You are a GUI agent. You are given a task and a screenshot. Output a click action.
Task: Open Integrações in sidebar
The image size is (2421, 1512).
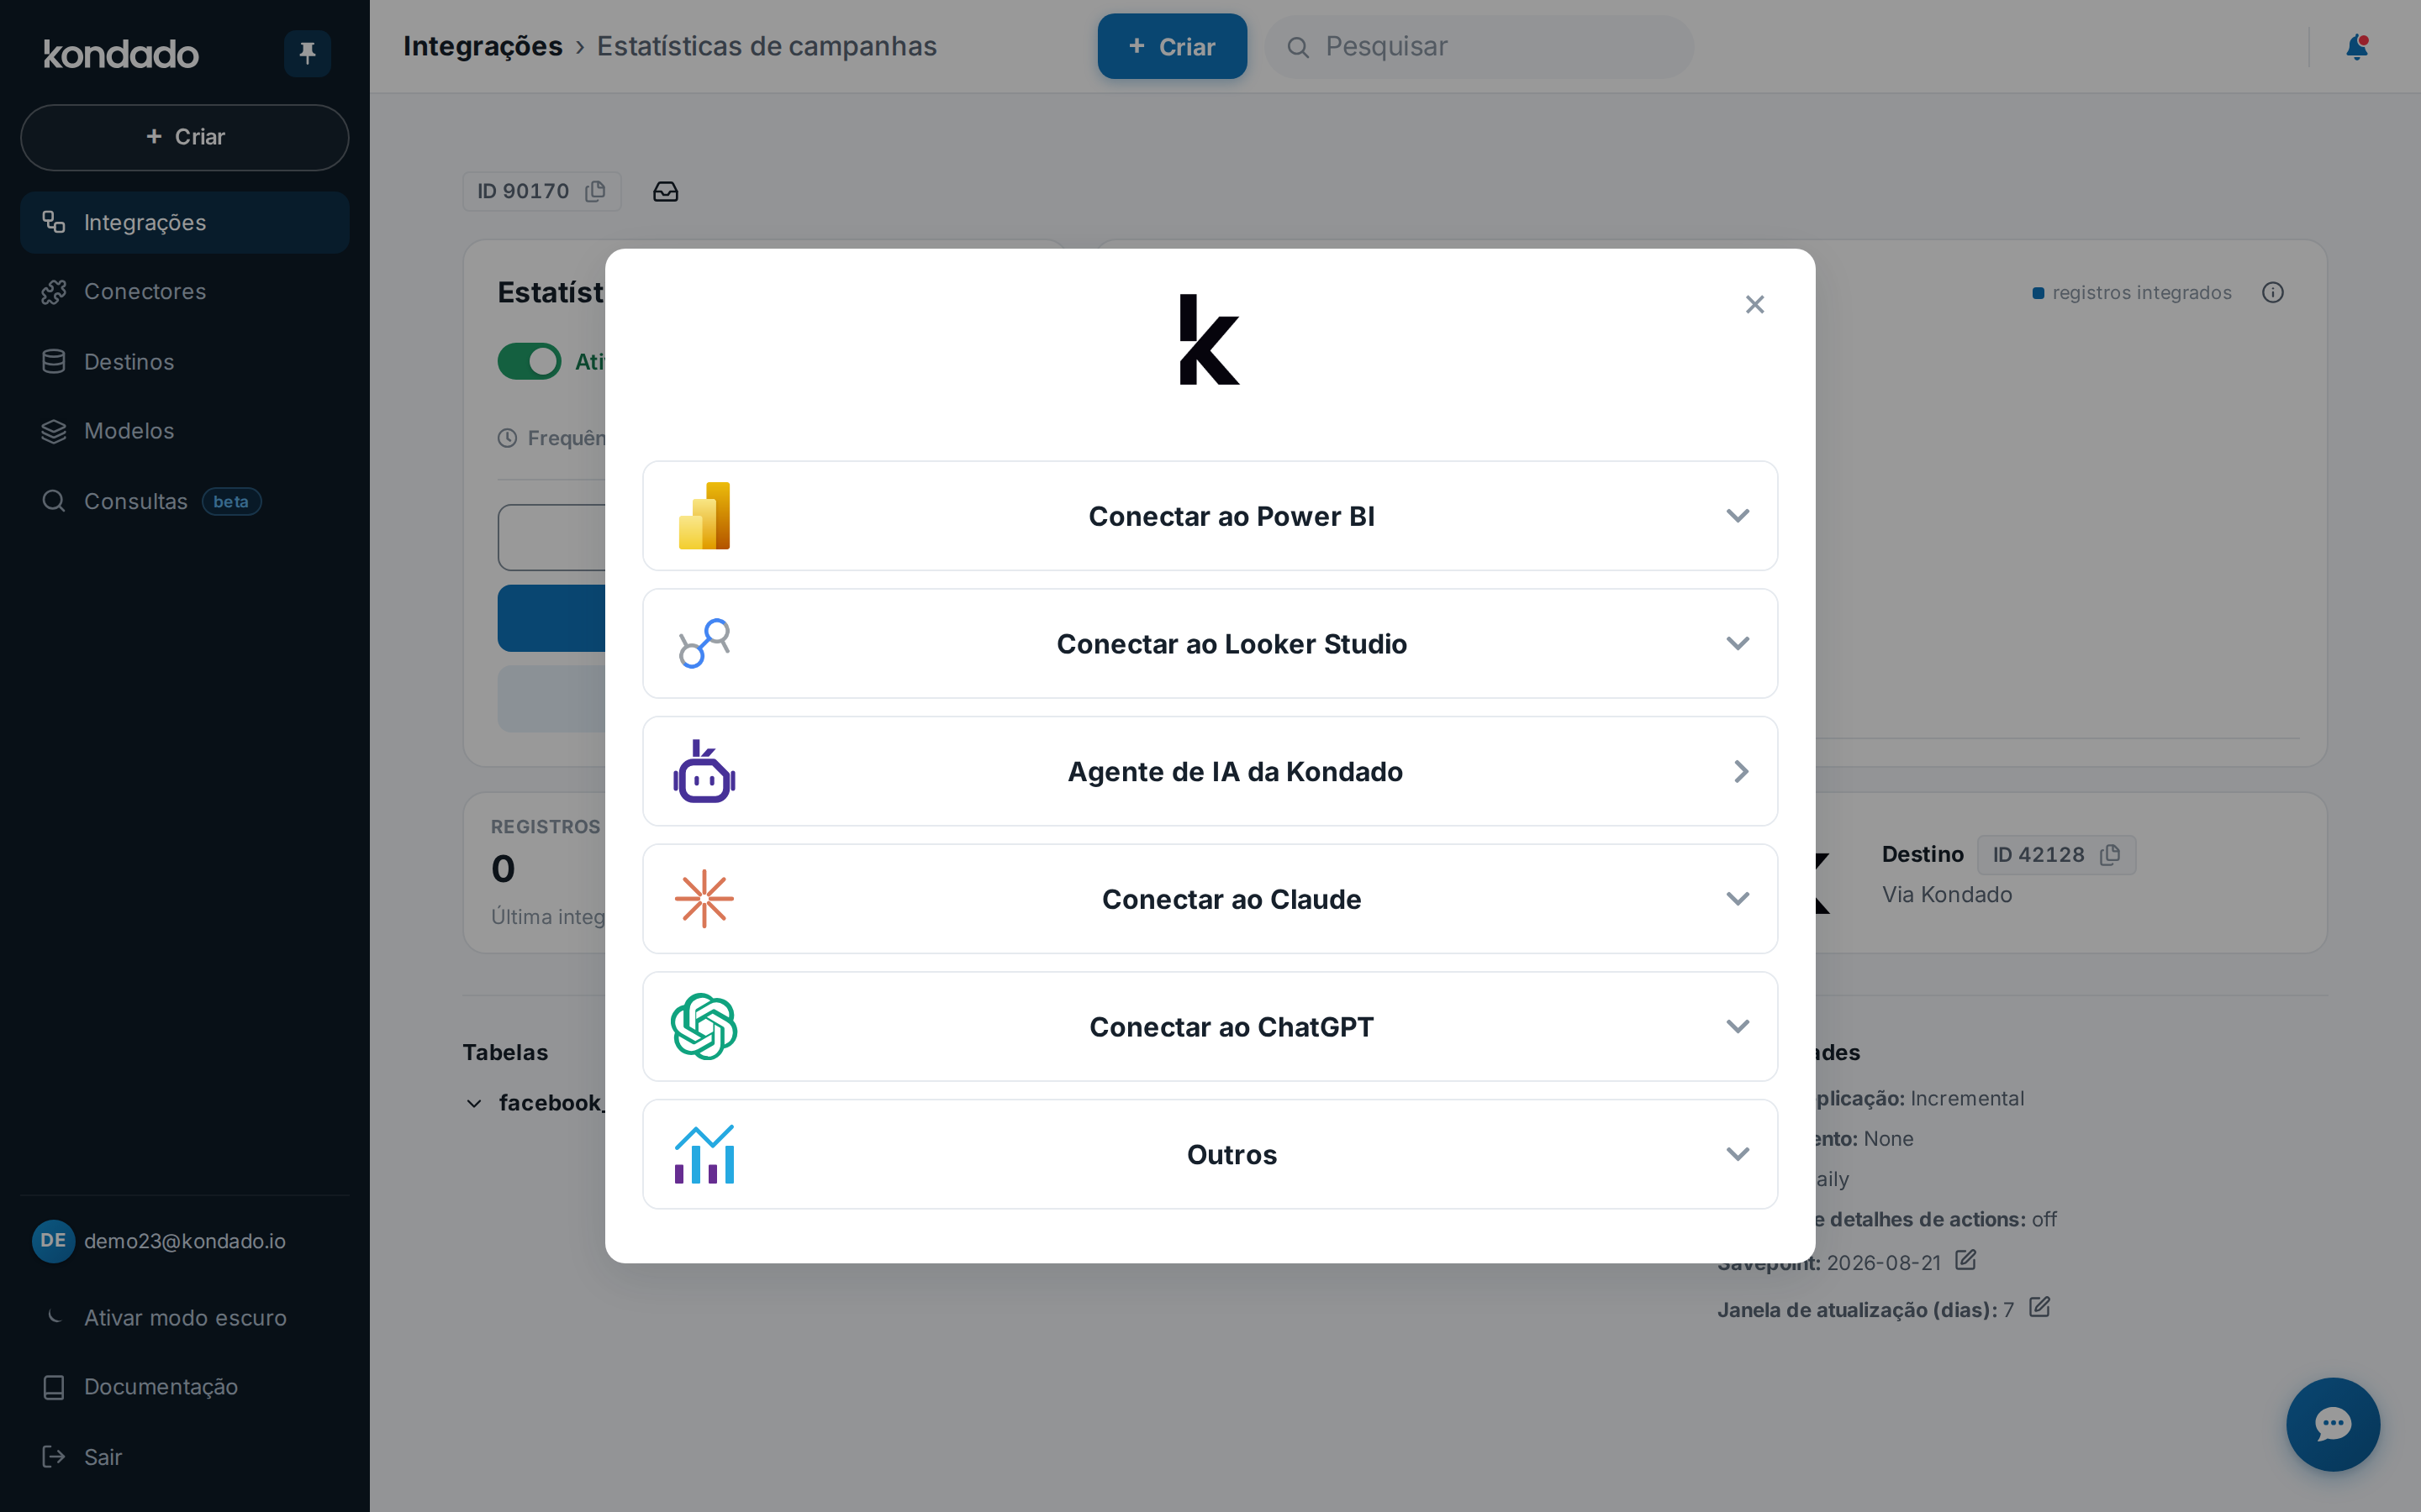[184, 222]
